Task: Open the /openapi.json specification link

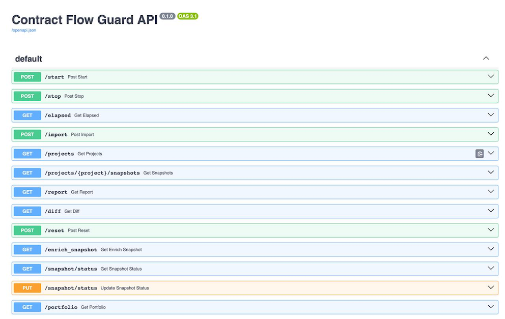Action: tap(23, 30)
